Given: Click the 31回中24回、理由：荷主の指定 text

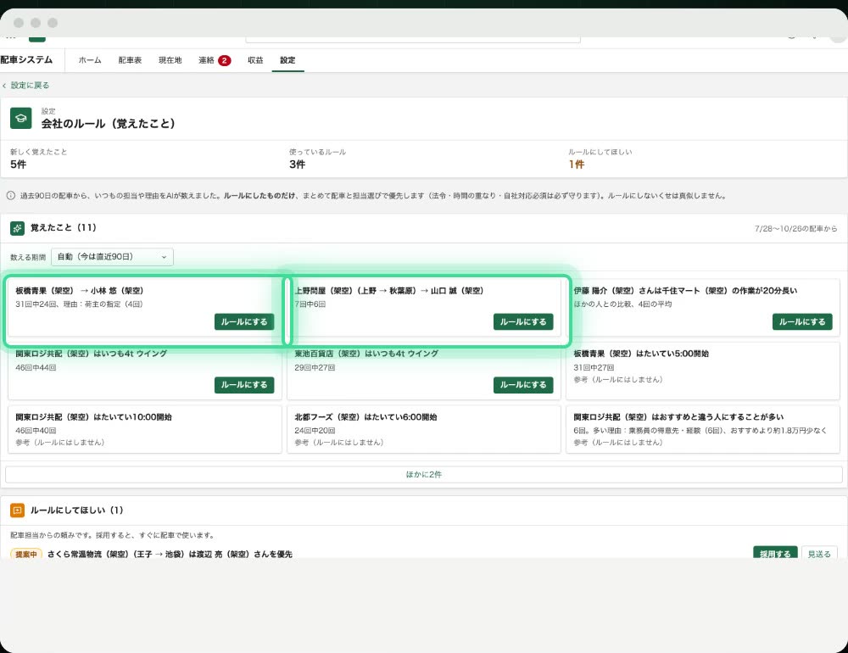Looking at the screenshot, I should tap(79, 304).
